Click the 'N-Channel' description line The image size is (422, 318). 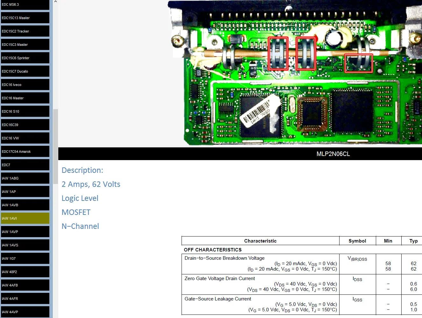pos(80,226)
